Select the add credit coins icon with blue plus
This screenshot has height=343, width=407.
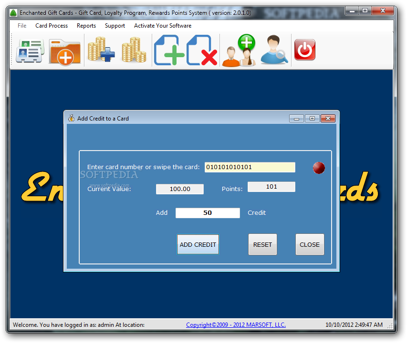coord(101,50)
